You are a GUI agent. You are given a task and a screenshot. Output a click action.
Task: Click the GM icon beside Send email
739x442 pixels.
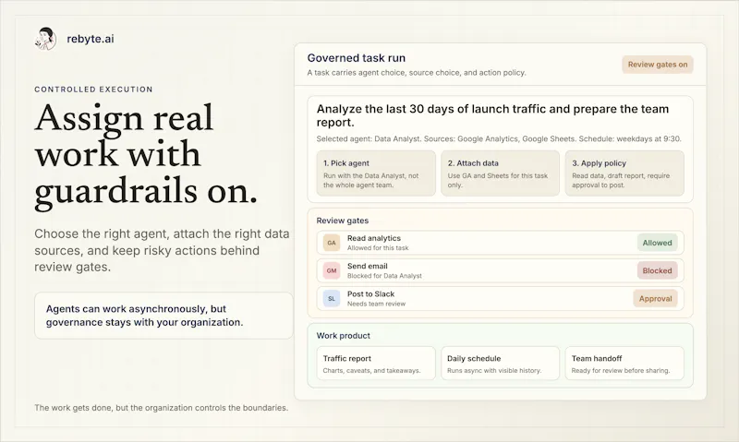[332, 270]
